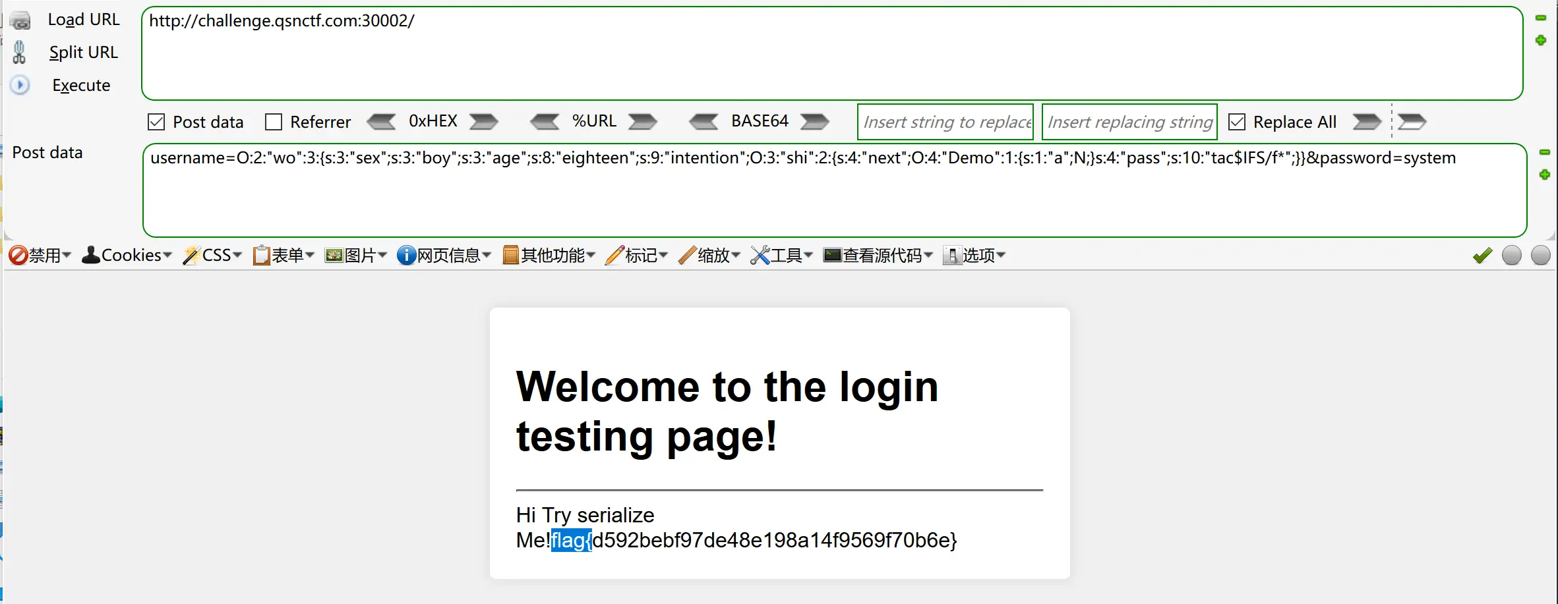Click the green checkmark status icon
Screen dimensions: 1558x604
point(1482,256)
